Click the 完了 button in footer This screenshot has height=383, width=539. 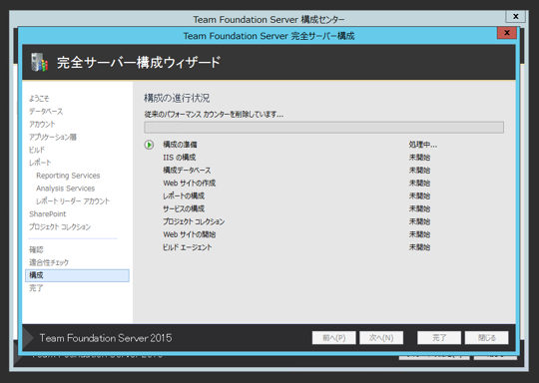439,338
